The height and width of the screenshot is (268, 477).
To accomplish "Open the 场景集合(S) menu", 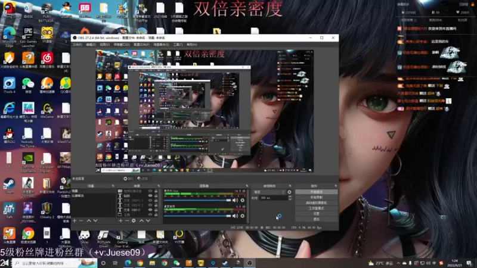I will (161, 45).
